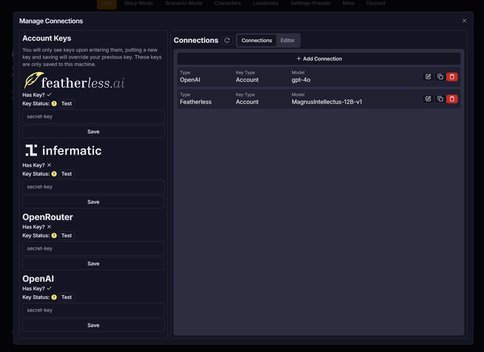
Task: Open Characters in background navigation
Action: (x=227, y=3)
